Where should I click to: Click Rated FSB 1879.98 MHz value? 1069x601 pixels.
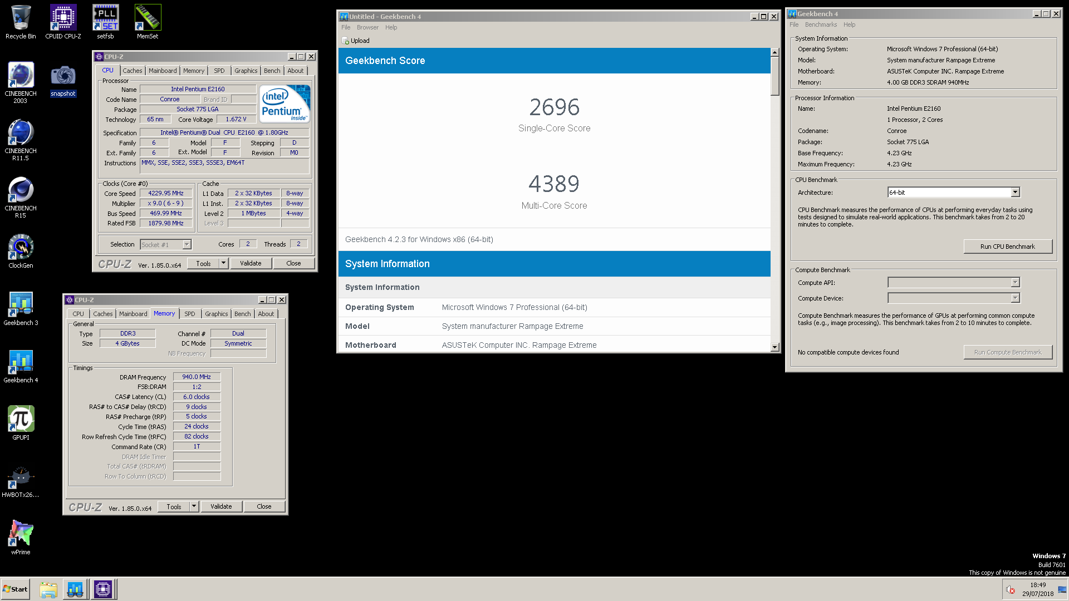pyautogui.click(x=166, y=223)
